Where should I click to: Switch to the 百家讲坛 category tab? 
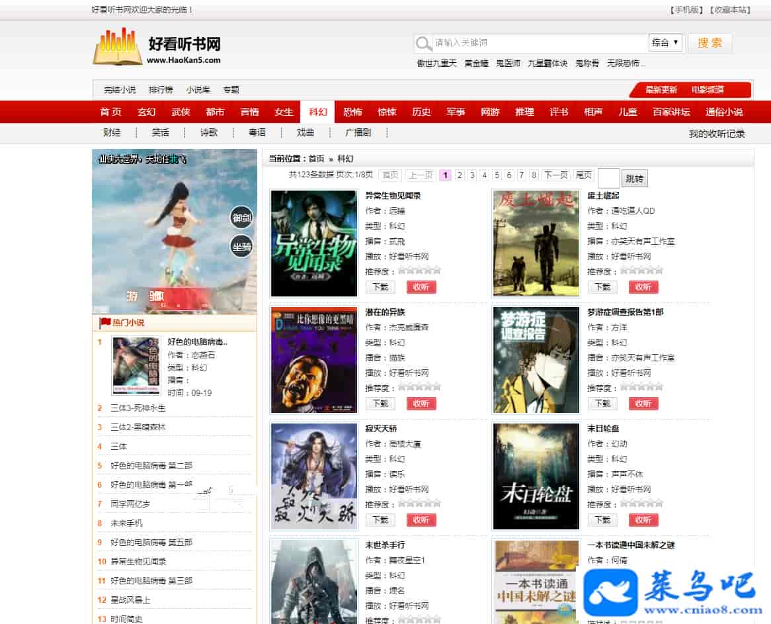(671, 112)
